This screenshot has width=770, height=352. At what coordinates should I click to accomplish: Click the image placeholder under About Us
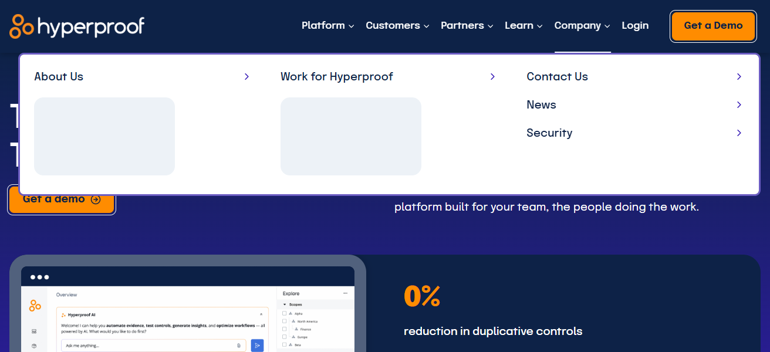coord(104,136)
